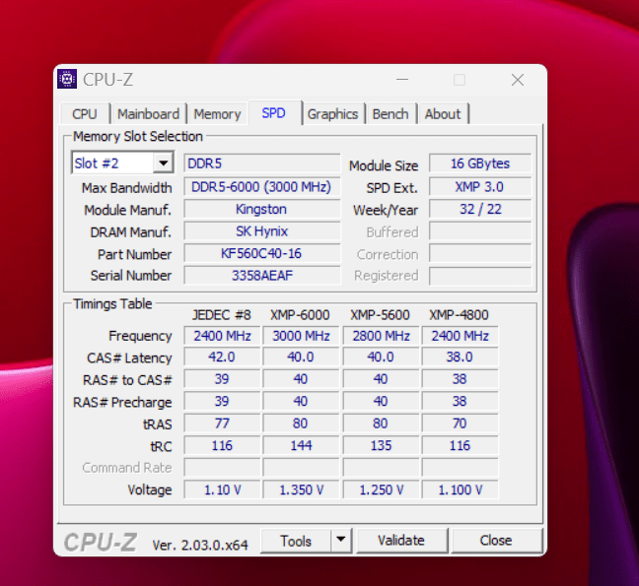
Task: Click the 1.250 V voltage cell
Action: pyautogui.click(x=381, y=489)
